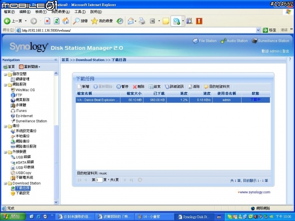
Task: Click the red download toolbar icon
Action: [x=199, y=21]
